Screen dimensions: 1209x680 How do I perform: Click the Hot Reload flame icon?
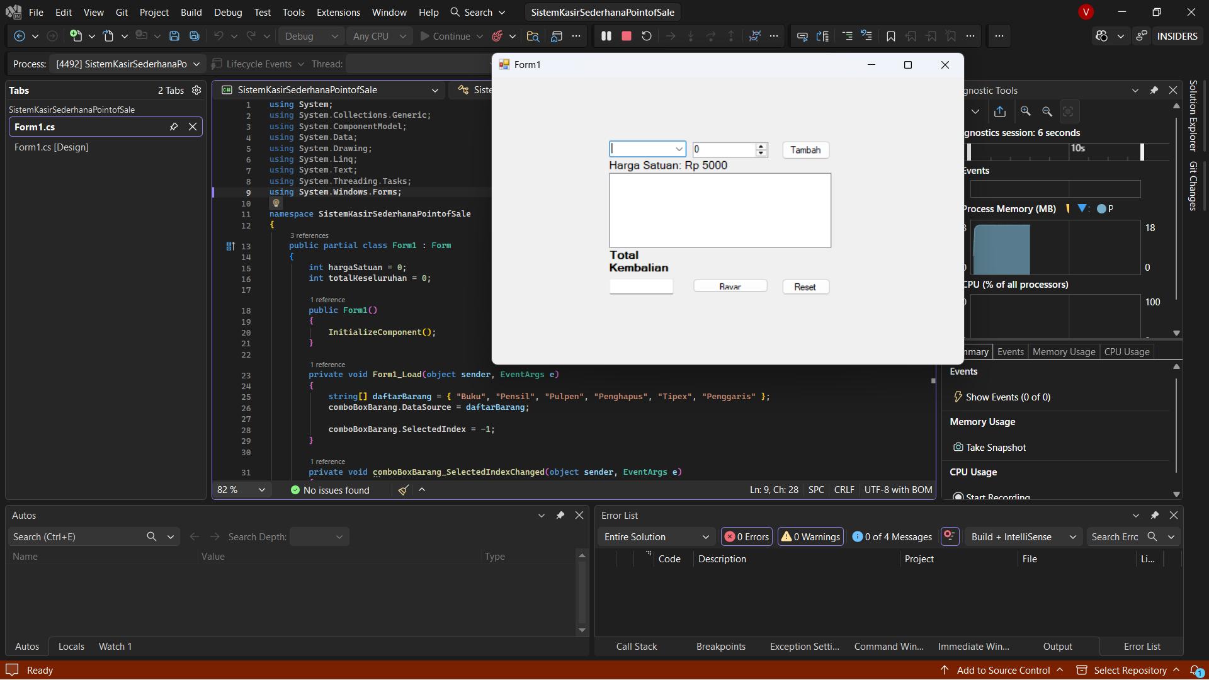tap(497, 37)
